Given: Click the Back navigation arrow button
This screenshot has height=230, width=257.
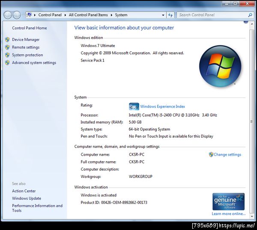Looking at the screenshot, I should [8, 15].
